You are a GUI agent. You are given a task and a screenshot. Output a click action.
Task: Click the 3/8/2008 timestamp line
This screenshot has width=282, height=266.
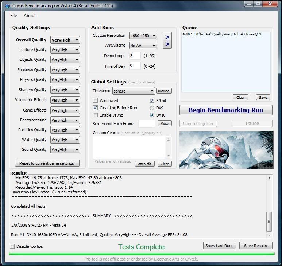(38, 225)
